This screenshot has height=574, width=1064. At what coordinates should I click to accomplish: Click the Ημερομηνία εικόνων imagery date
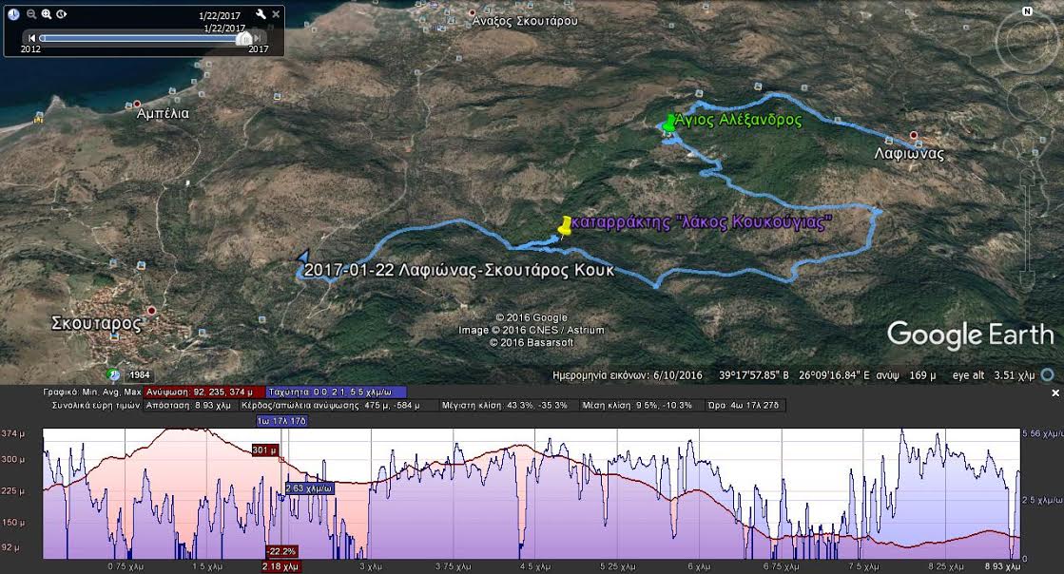[627, 375]
